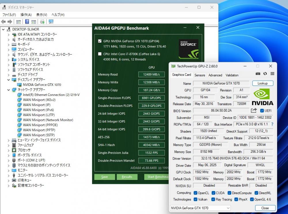Toggle the Vulkan checkbox
The image size is (288, 214).
pos(196,199)
